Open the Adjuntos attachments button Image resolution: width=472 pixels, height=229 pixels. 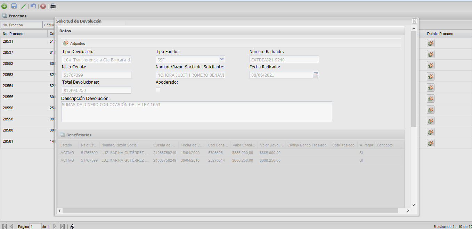tap(74, 43)
